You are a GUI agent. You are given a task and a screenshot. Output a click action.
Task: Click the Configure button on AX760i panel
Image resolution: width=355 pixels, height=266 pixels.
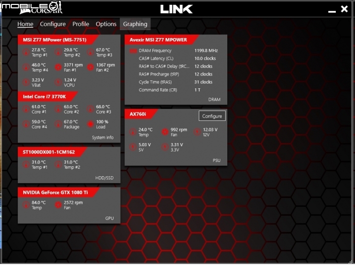point(212,116)
